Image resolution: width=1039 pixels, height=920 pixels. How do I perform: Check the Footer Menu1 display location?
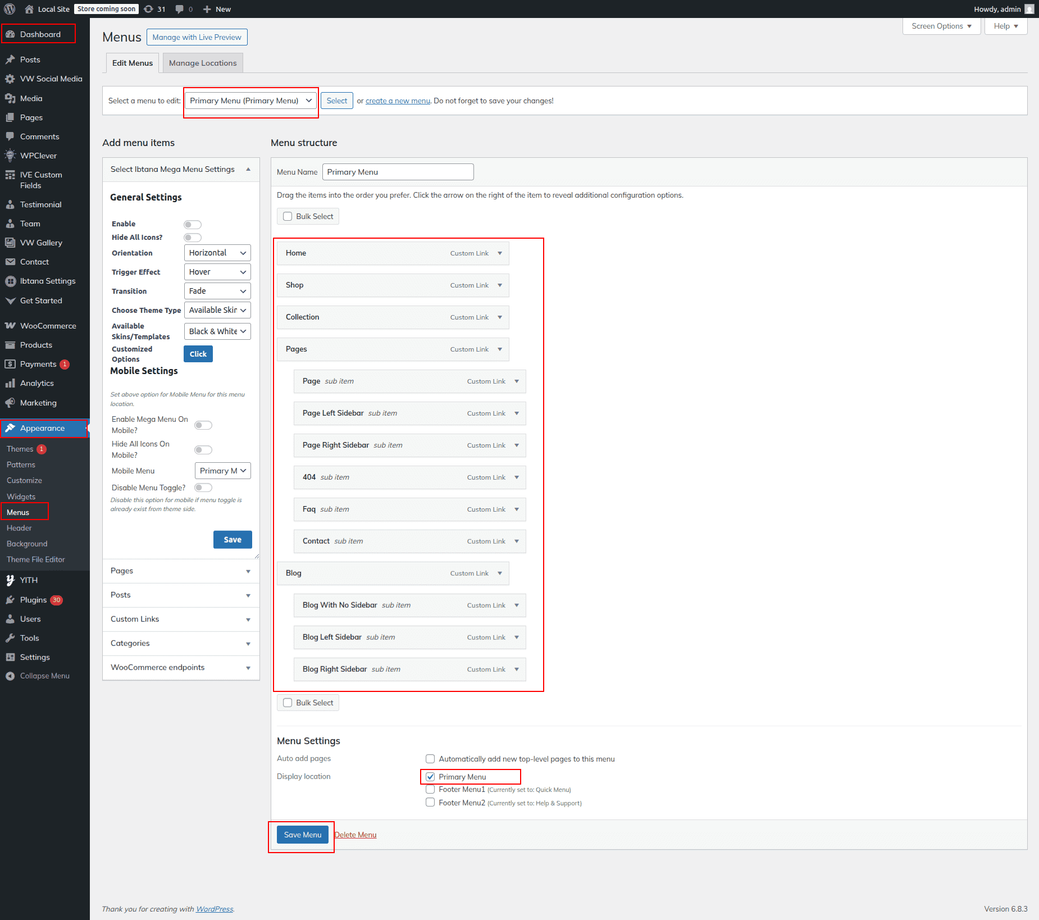(430, 789)
